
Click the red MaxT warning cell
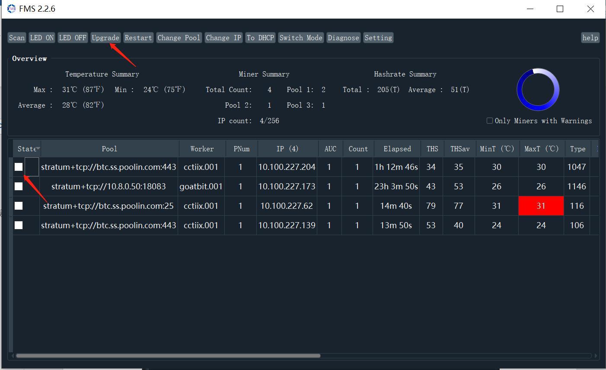tap(541, 206)
